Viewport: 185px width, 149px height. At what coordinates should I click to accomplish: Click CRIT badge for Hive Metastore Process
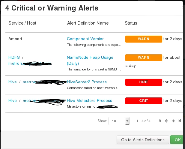143,101
